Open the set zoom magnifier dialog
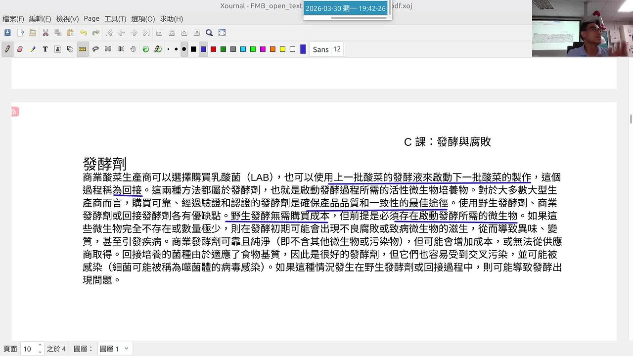 pyautogui.click(x=209, y=33)
